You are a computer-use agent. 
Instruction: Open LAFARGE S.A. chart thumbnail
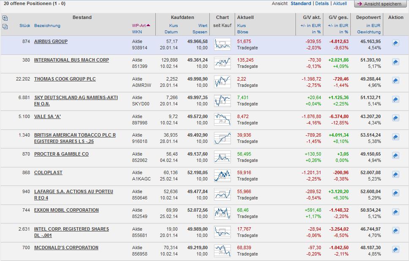coord(222,194)
